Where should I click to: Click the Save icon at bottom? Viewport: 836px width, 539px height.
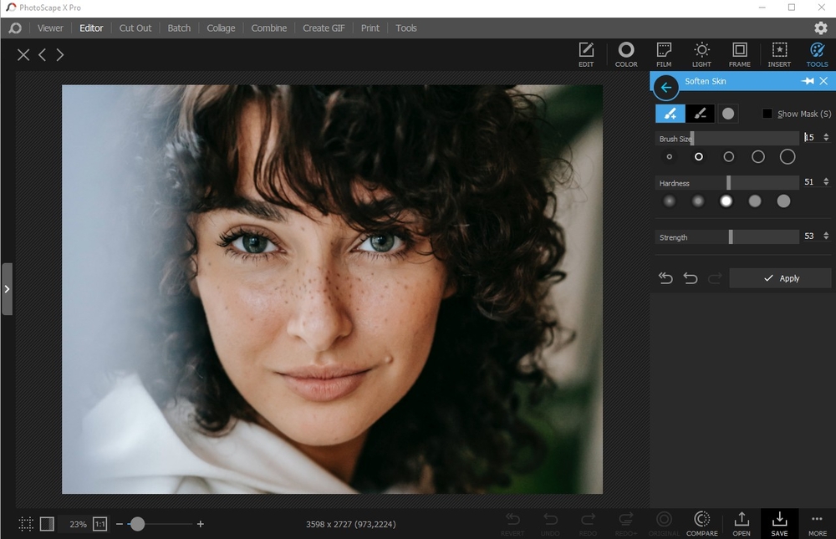778,523
